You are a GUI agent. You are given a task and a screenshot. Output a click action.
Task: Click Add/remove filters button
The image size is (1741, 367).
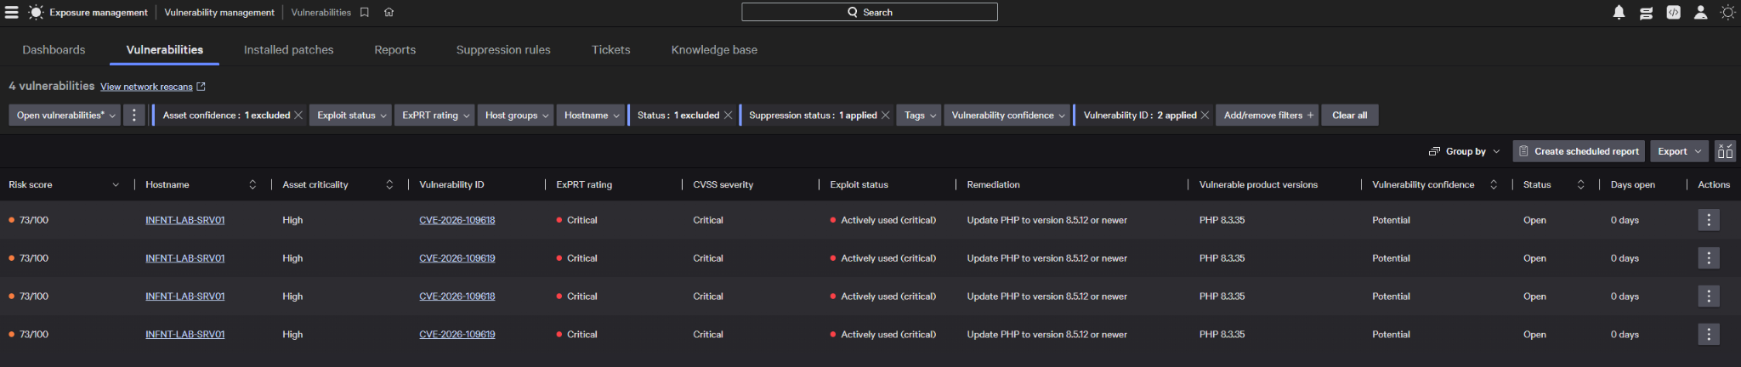coord(1267,115)
